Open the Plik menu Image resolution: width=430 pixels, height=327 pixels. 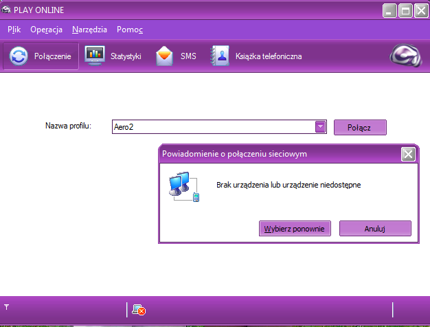pos(14,30)
